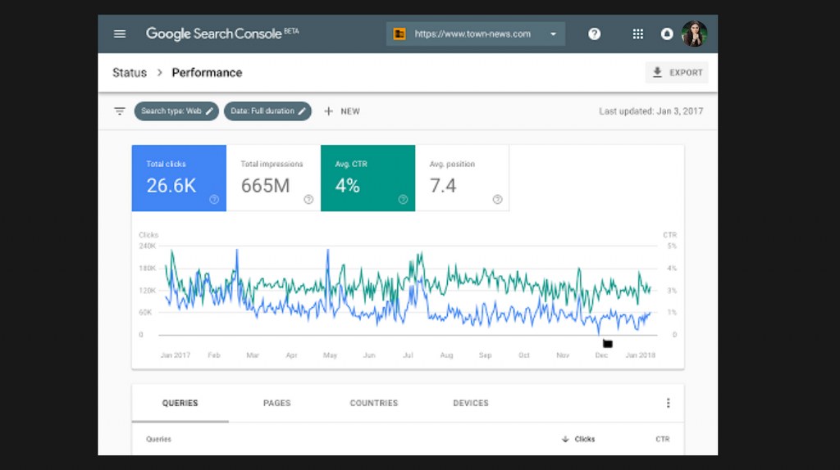Screen dimensions: 840x470
Task: Add a new filter with NEW
Action: (x=342, y=111)
